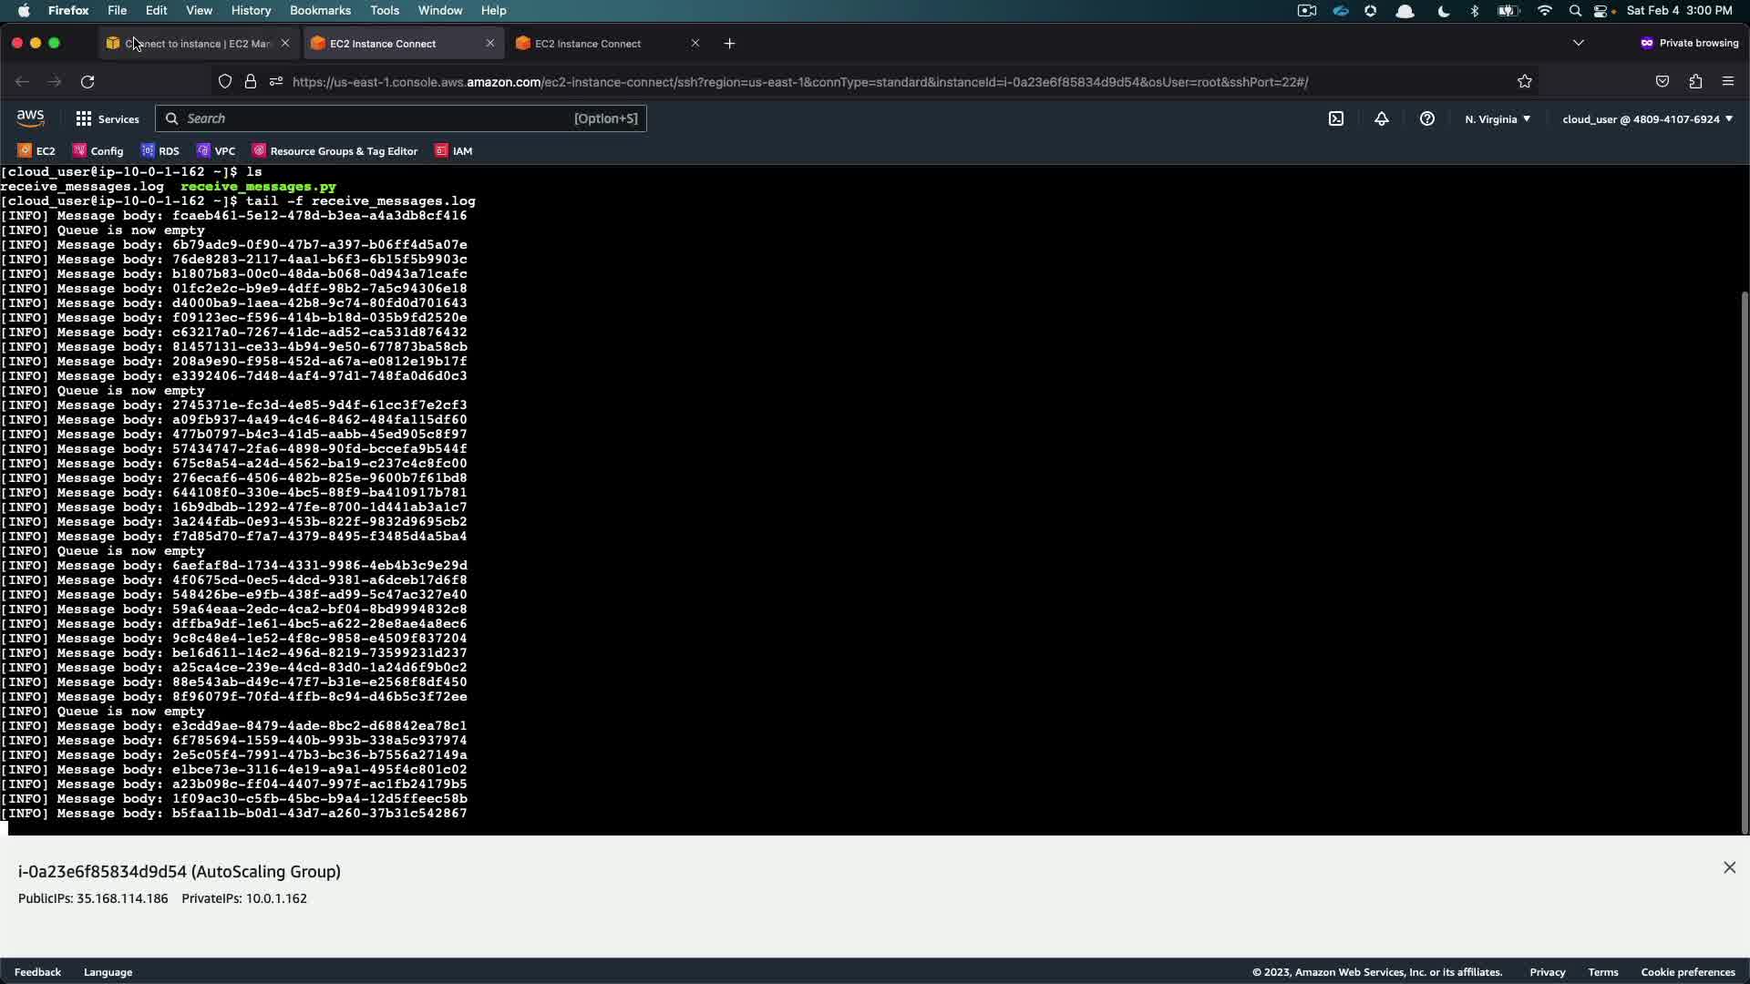Open the Bookmarks menu
This screenshot has width=1750, height=984.
(x=320, y=10)
